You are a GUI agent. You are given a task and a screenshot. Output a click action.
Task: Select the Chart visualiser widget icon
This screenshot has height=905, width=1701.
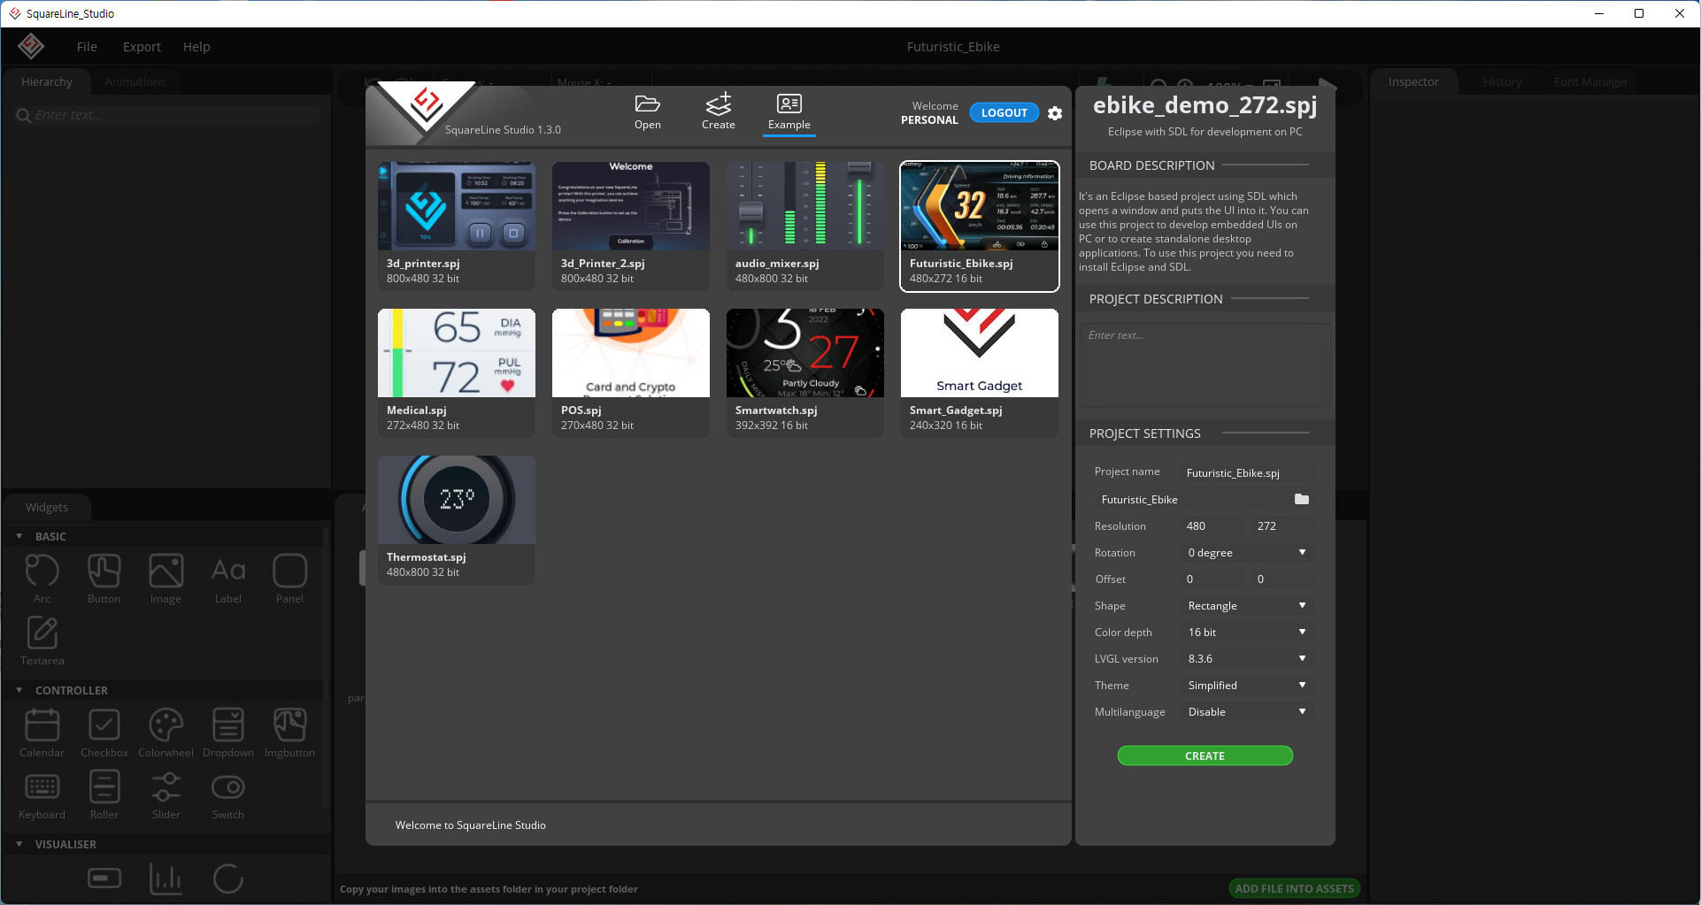tap(165, 878)
